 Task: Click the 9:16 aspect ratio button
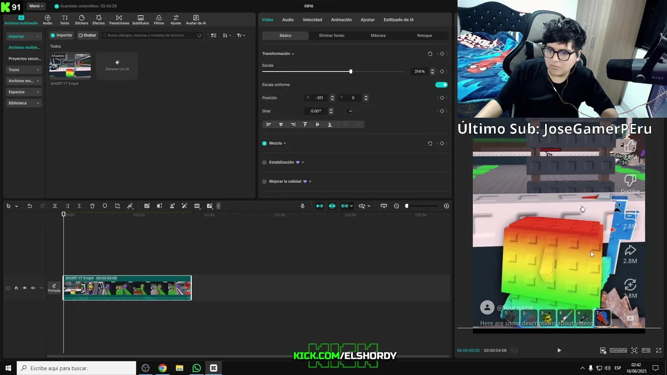[x=646, y=351]
